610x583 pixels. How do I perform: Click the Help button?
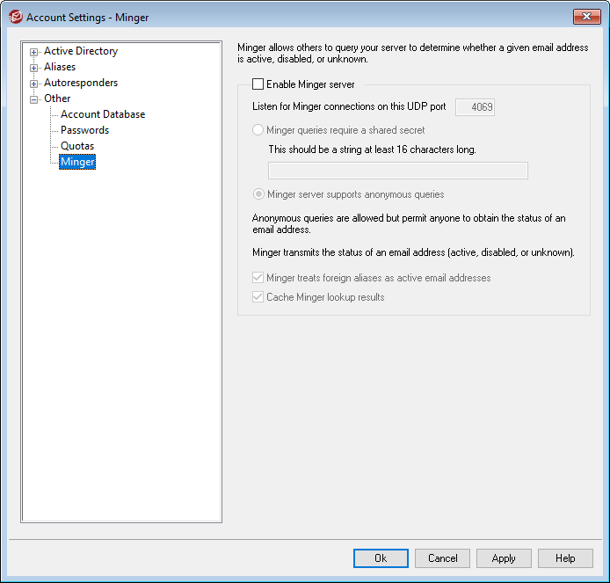(x=565, y=558)
